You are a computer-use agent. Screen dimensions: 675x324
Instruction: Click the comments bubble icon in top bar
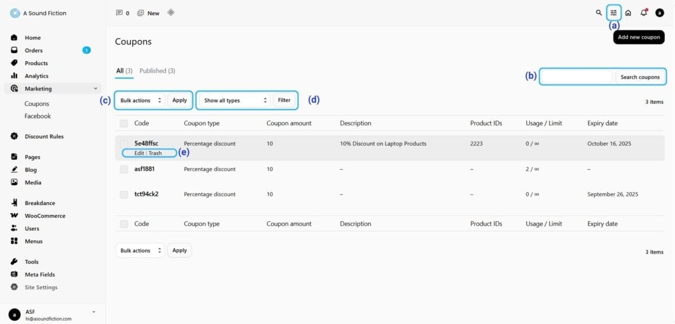(119, 13)
